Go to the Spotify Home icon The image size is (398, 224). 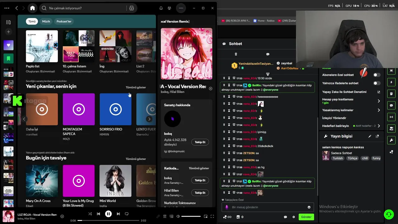[x=32, y=8]
